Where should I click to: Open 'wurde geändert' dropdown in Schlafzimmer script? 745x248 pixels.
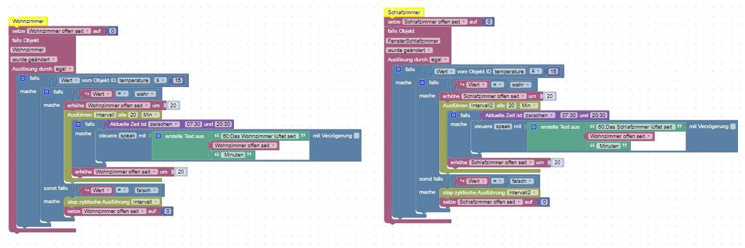(x=410, y=50)
